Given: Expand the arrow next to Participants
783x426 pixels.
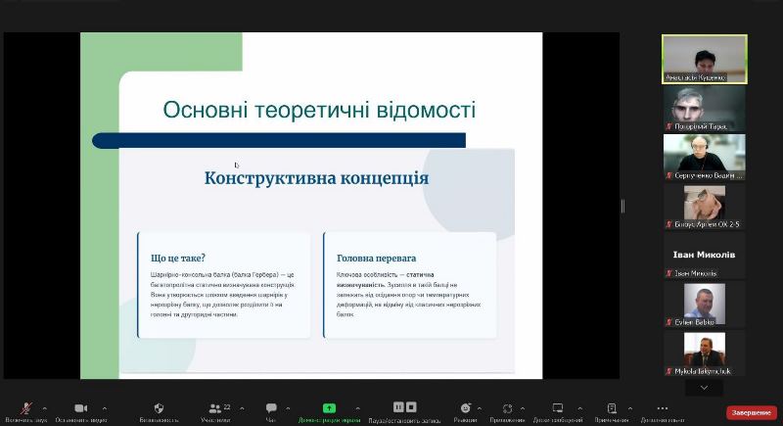Looking at the screenshot, I should [241, 408].
